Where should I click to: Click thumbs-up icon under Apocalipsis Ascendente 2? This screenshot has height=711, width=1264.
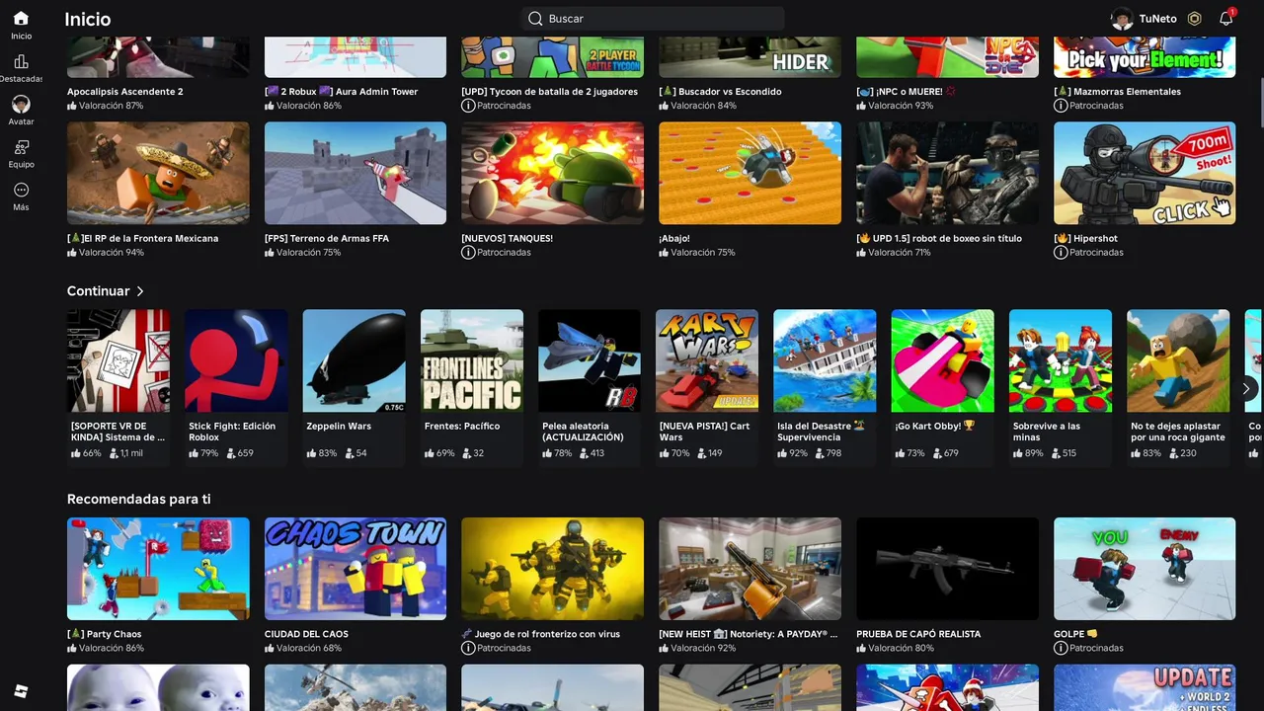(x=72, y=106)
